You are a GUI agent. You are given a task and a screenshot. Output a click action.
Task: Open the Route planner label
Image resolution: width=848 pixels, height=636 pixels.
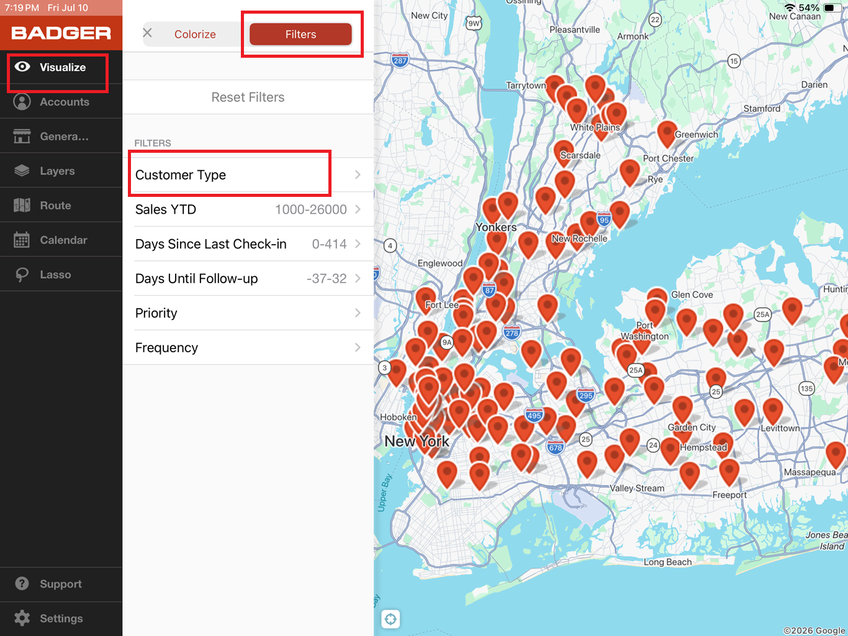point(55,206)
